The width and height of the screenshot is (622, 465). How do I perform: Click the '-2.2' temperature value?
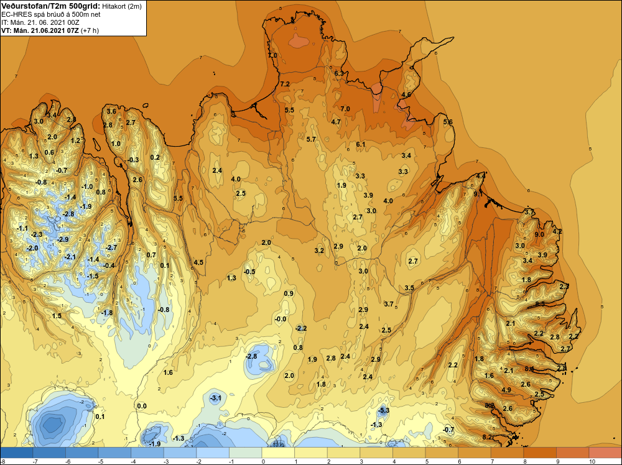coord(301,328)
